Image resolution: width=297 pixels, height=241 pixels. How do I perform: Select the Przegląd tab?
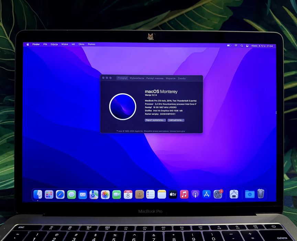122,78
